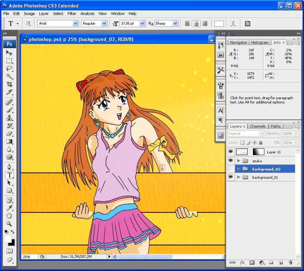Align text right
Screen dimensions: 304x271
[x=205, y=24]
